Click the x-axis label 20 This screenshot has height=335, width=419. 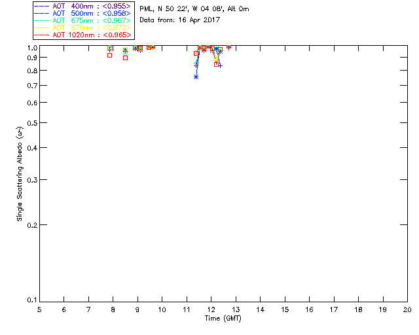(x=407, y=309)
